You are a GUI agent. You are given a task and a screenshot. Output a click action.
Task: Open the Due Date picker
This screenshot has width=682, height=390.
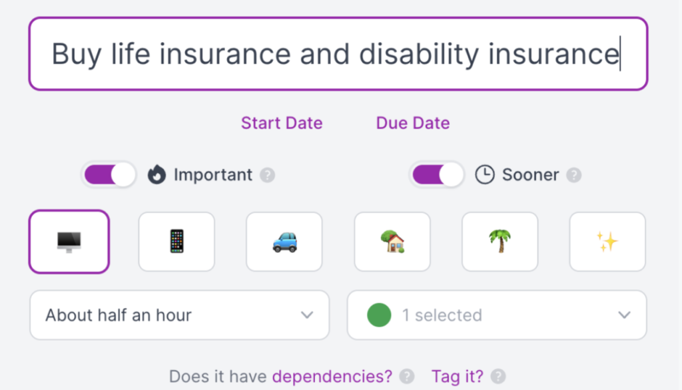pyautogui.click(x=412, y=123)
